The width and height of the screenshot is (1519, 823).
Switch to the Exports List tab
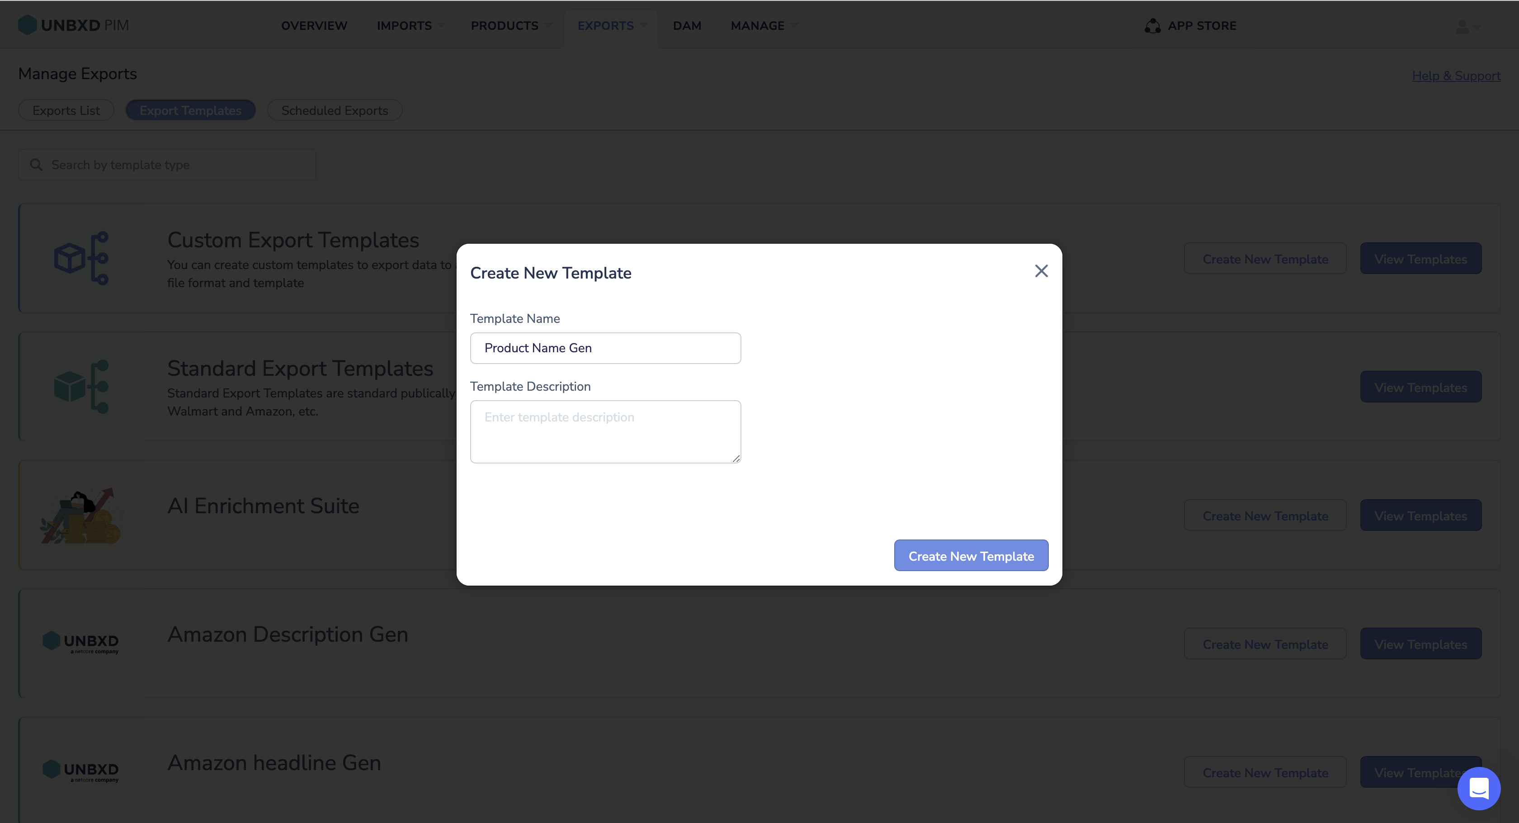[x=66, y=110]
